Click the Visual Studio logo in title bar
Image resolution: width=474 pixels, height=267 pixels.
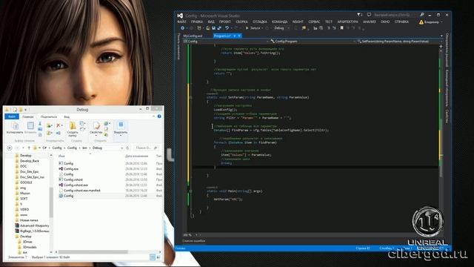tap(180, 16)
